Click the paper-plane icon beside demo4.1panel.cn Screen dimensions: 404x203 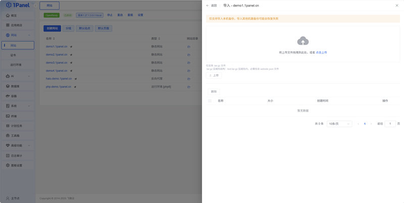pos(71,71)
